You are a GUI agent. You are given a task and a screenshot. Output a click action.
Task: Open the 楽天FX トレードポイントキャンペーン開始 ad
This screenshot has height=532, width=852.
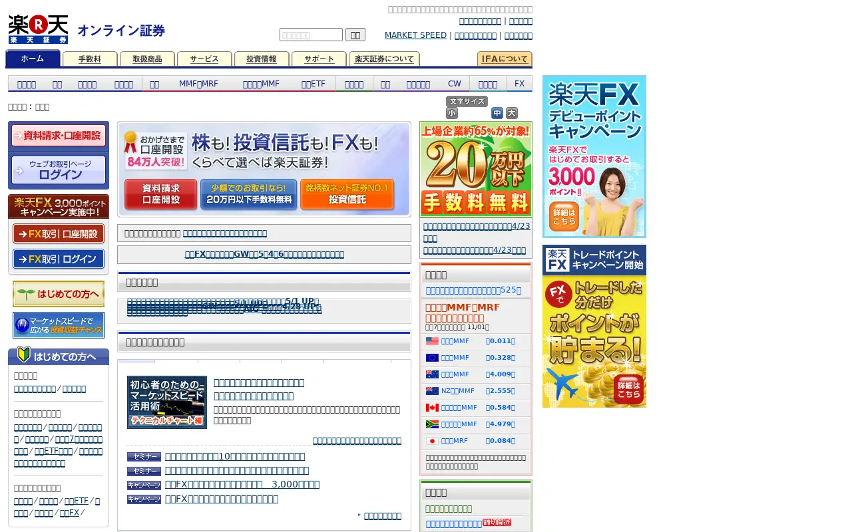click(x=594, y=326)
